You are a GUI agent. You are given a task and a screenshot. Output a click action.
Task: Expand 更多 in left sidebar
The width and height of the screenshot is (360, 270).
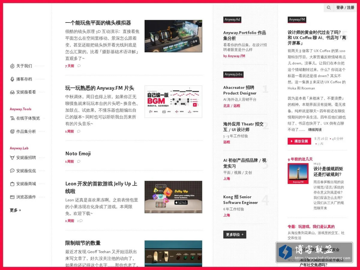pyautogui.click(x=15, y=210)
